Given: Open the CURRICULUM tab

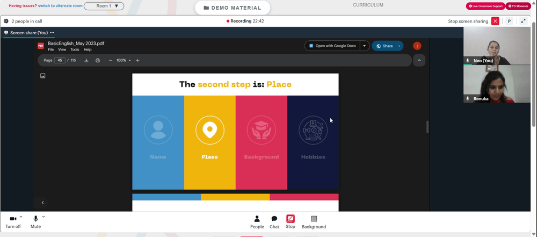Looking at the screenshot, I should [368, 5].
